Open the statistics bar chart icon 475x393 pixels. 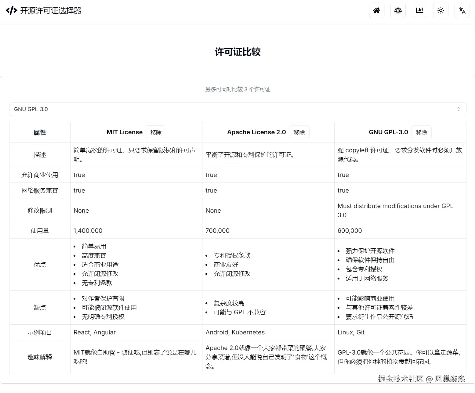(x=419, y=10)
